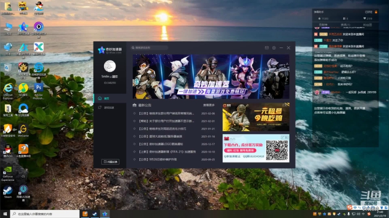Screen dimensions: 389x218
Task: Click the 奇妙加速器 main hero banner
Action: (x=211, y=77)
